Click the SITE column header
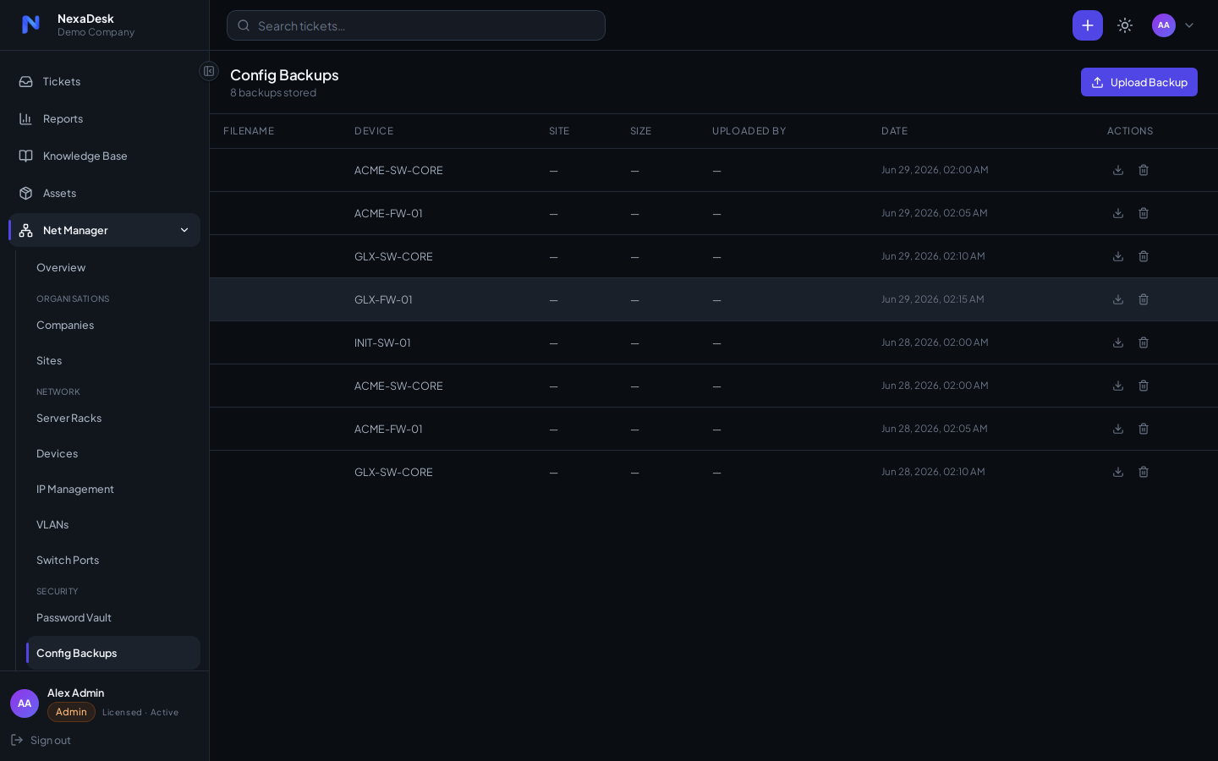1218x761 pixels. [x=559, y=131]
